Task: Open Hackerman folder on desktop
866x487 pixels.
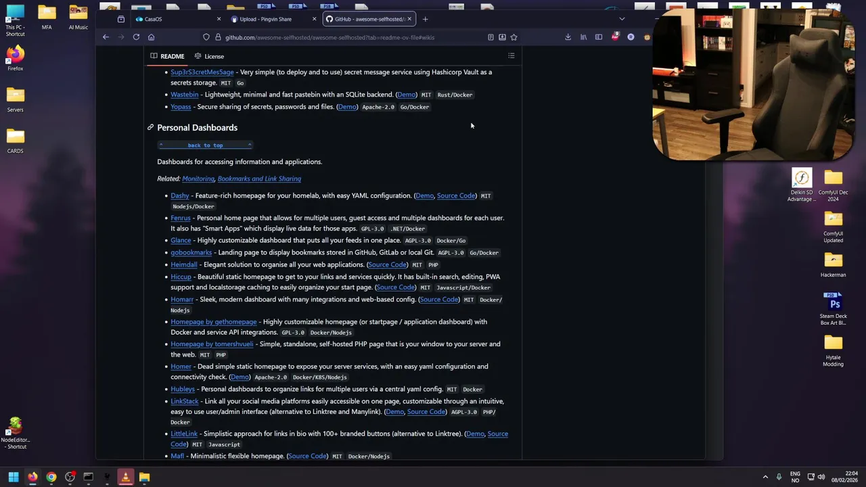Action: click(x=833, y=264)
